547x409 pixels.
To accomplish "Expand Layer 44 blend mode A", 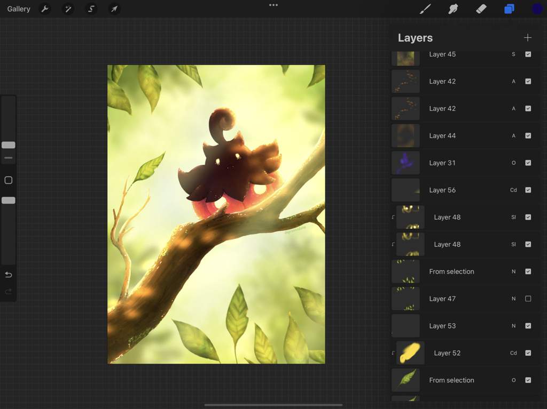I will (x=513, y=135).
